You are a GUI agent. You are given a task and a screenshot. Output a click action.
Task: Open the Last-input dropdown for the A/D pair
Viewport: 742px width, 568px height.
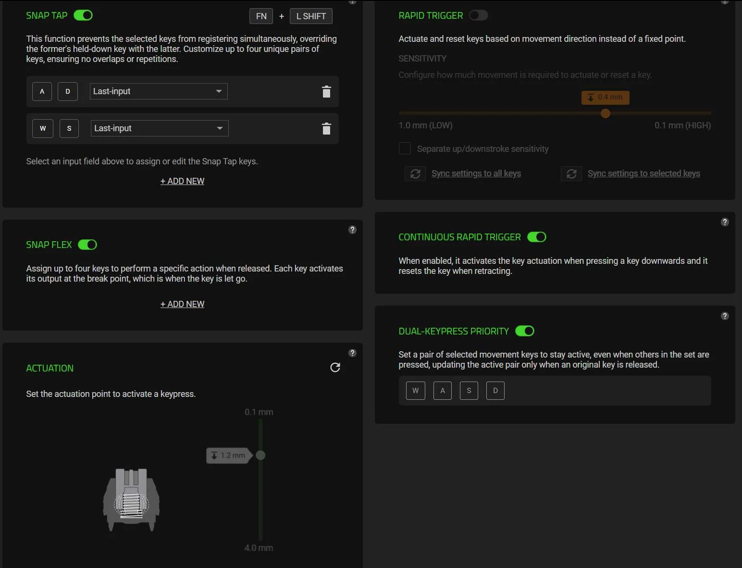[x=159, y=91]
